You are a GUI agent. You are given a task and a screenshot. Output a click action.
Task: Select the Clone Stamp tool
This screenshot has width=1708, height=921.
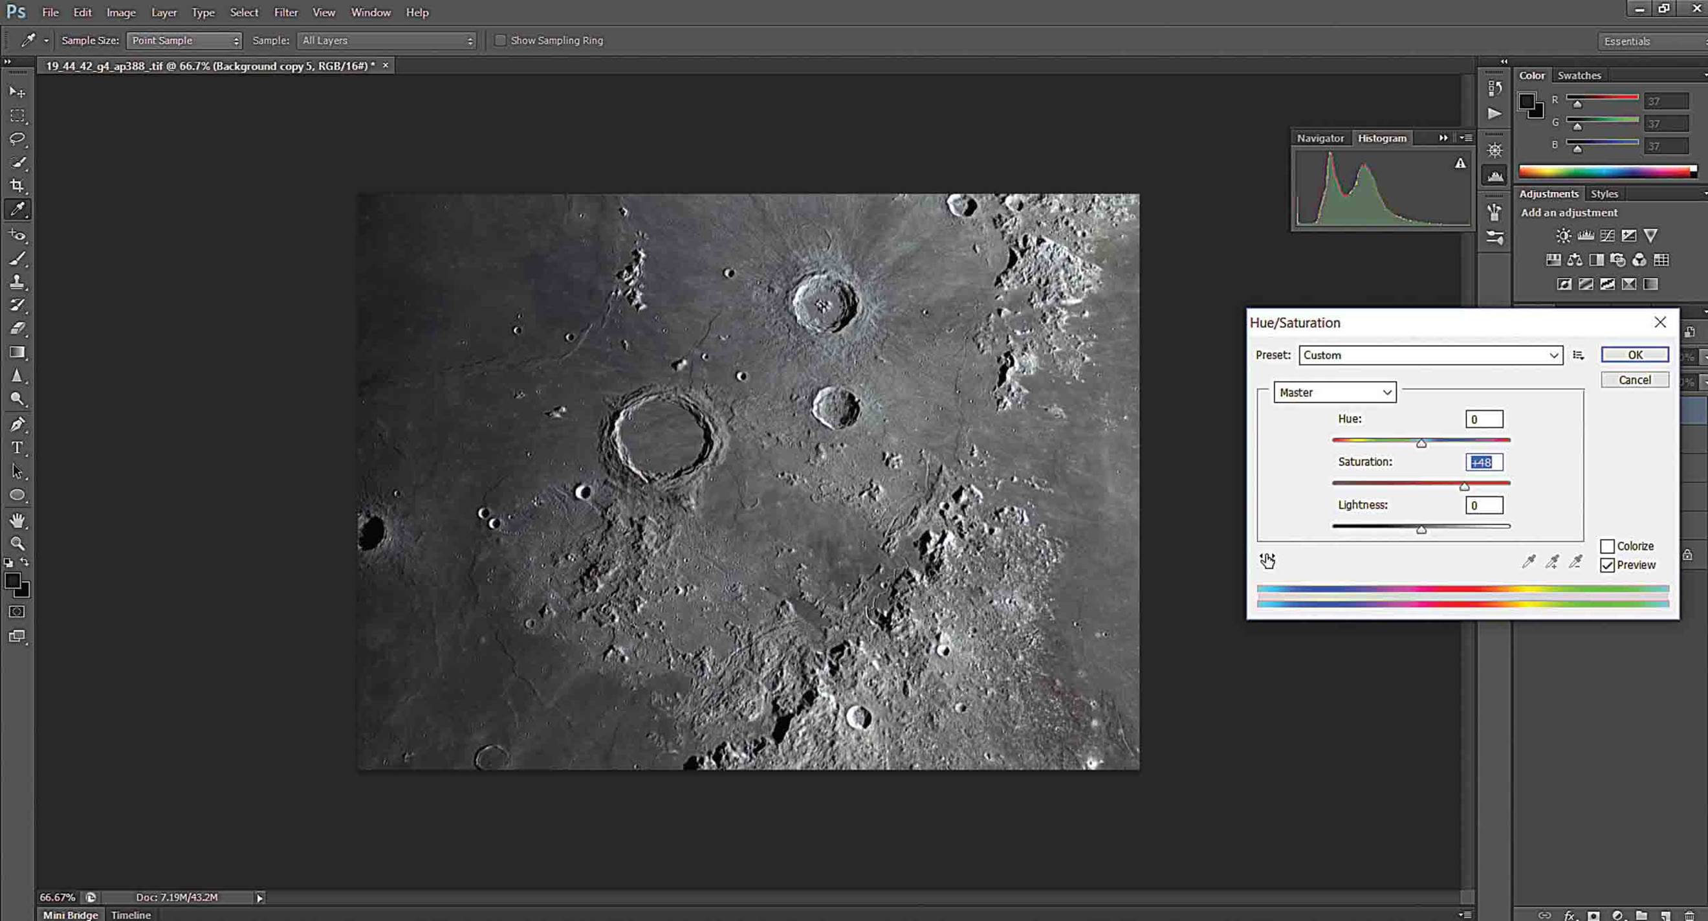click(x=17, y=282)
